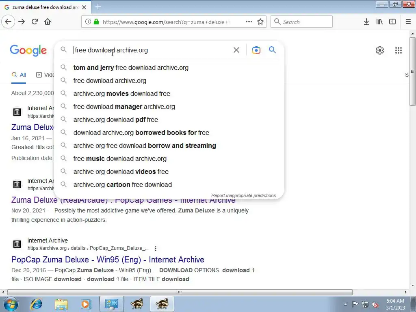Open a new browser tab
Viewport: 416px width, 312px height.
pos(98,6)
